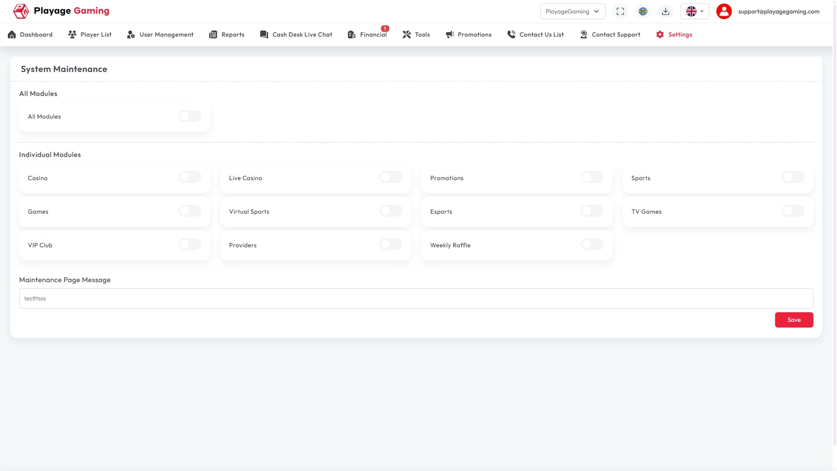
Task: Click the download icon in header
Action: [666, 11]
